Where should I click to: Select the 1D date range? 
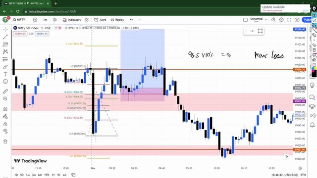click(16, 175)
